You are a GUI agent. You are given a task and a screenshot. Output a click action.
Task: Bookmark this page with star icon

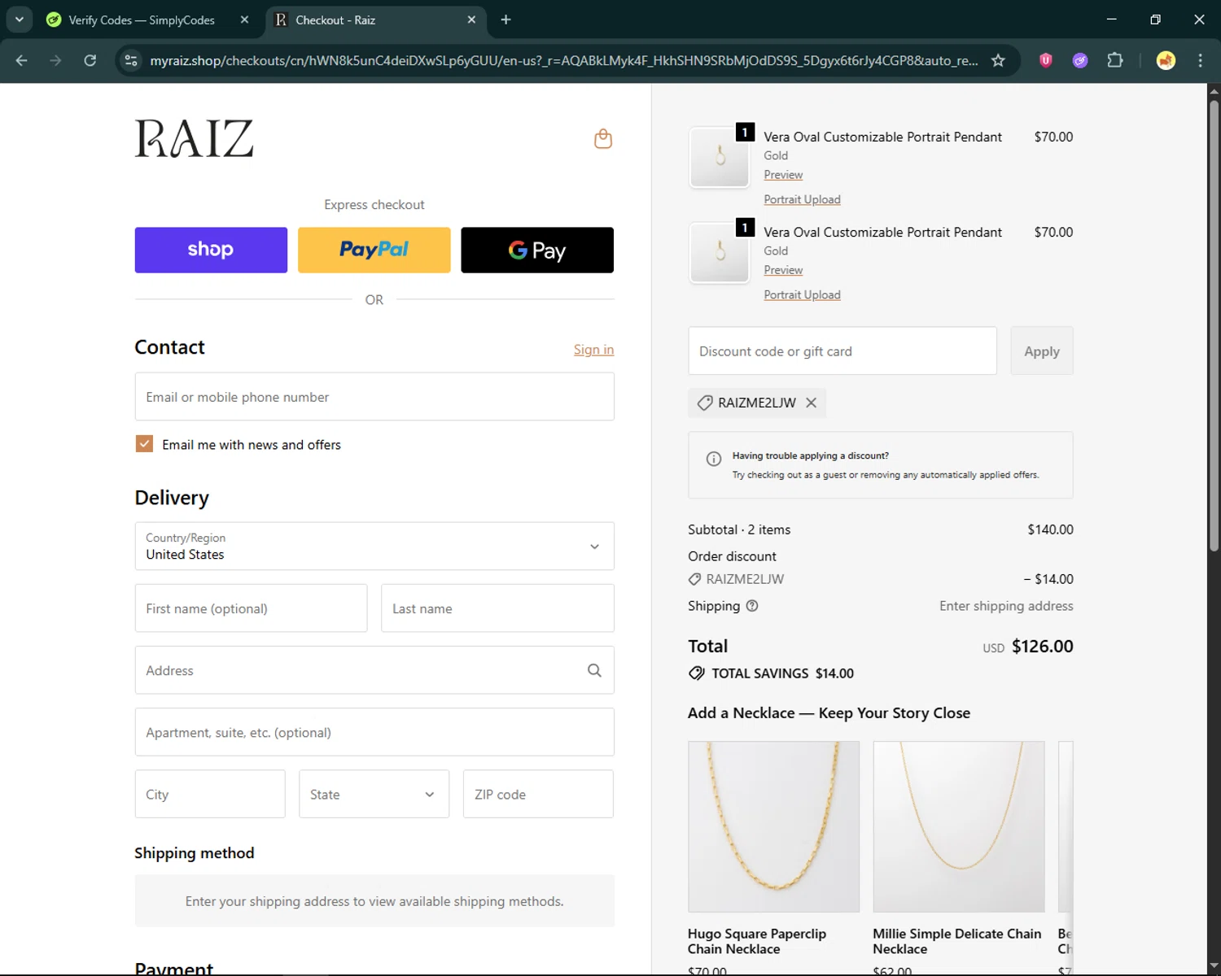point(998,60)
